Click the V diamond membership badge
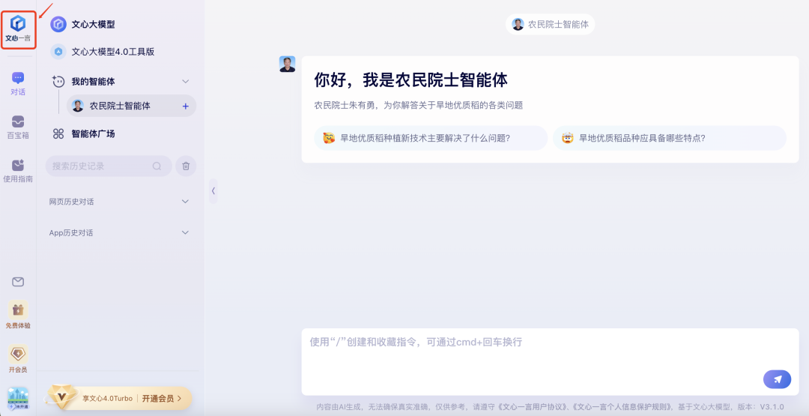The image size is (809, 416). point(62,397)
